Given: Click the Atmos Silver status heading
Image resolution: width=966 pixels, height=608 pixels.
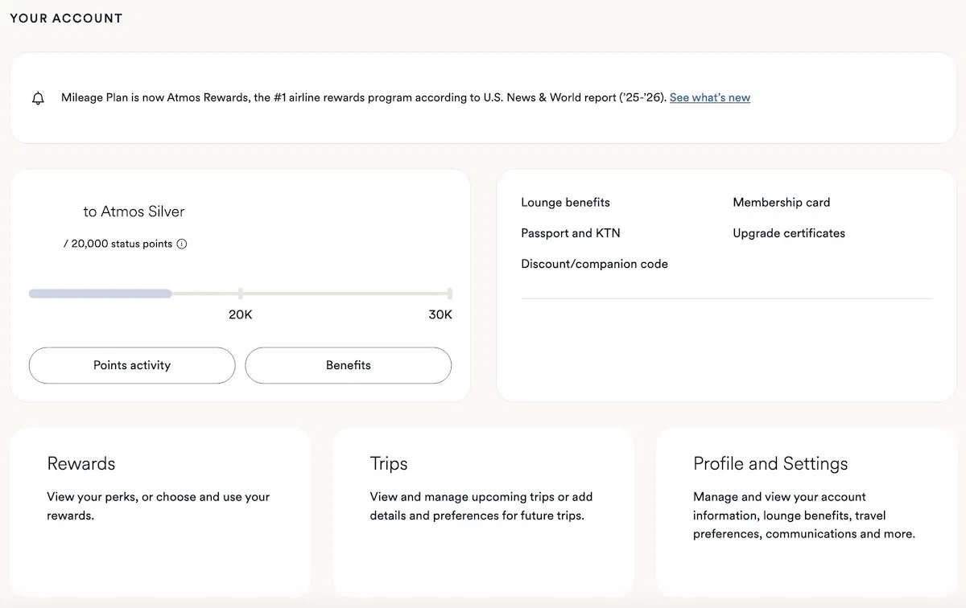Looking at the screenshot, I should (134, 212).
